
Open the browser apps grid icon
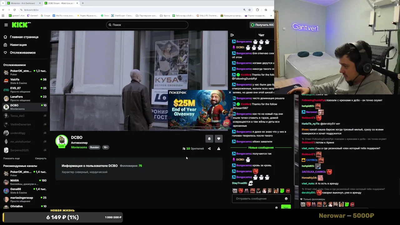(3, 16)
